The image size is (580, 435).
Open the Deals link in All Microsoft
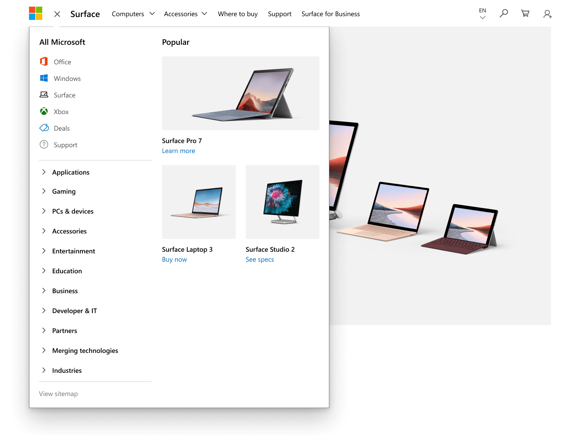click(62, 128)
